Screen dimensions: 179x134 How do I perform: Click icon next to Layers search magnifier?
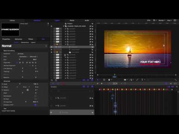[x=56, y=80]
